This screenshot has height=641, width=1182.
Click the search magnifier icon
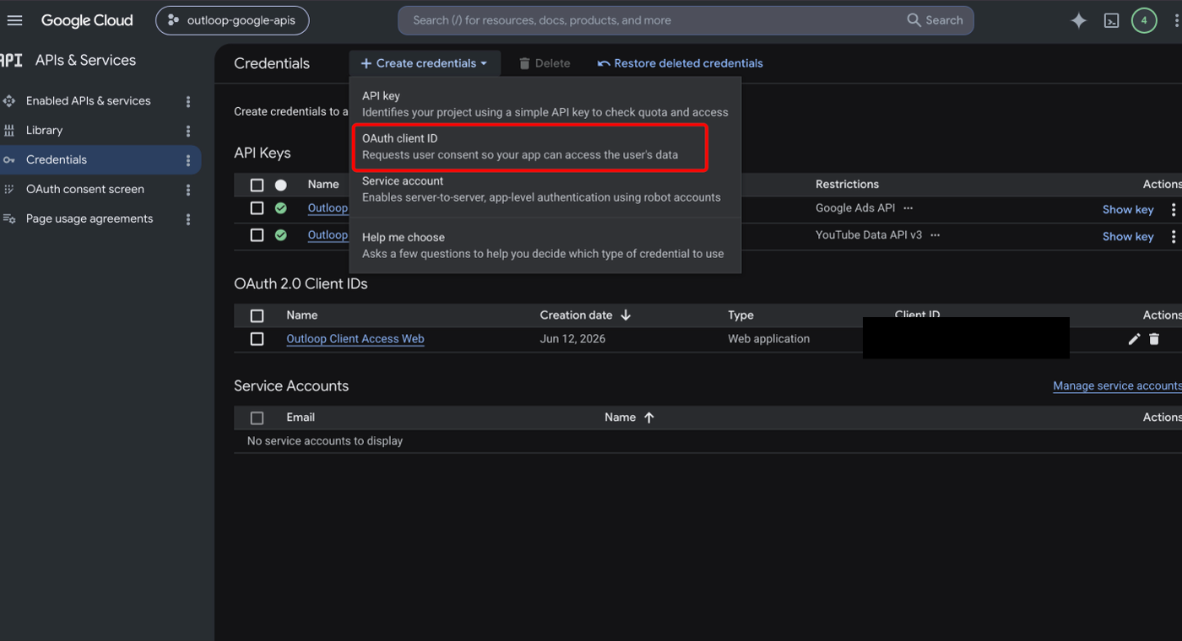pos(914,20)
